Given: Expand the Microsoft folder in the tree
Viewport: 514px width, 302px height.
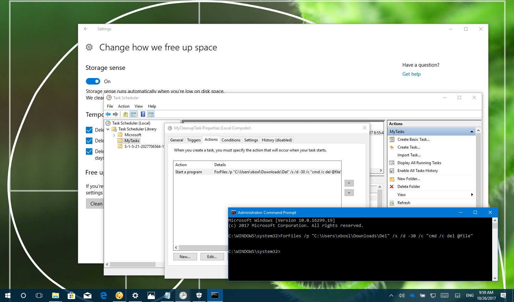Looking at the screenshot, I should click(x=114, y=135).
